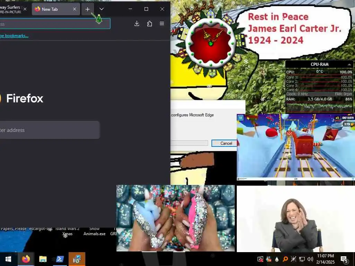Click the Christmas wreath clock gadget

[x=210, y=43]
